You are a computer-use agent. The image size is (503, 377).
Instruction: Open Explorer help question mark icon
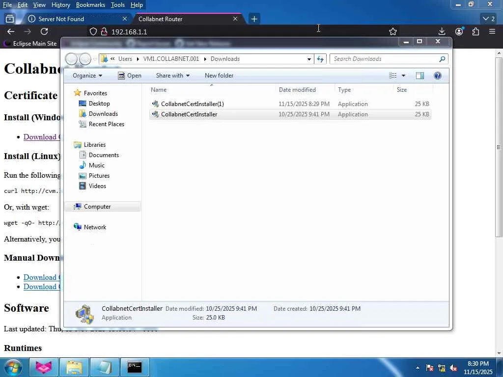pos(437,76)
